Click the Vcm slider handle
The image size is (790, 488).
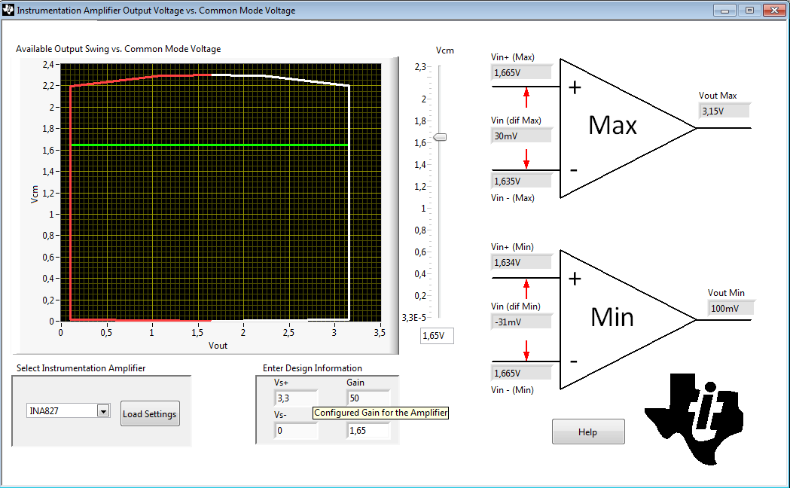pos(440,137)
